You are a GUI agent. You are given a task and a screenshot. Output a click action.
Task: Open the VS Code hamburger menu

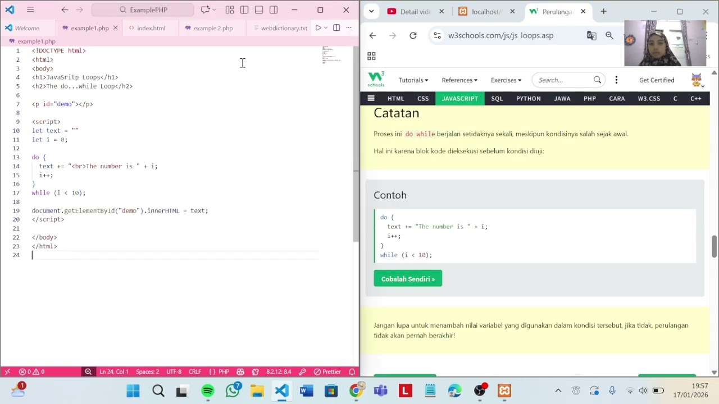click(30, 10)
